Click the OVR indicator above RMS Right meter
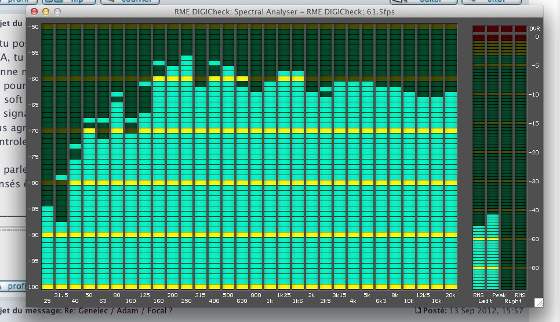Viewport: 560px width, 322px height. pos(520,28)
